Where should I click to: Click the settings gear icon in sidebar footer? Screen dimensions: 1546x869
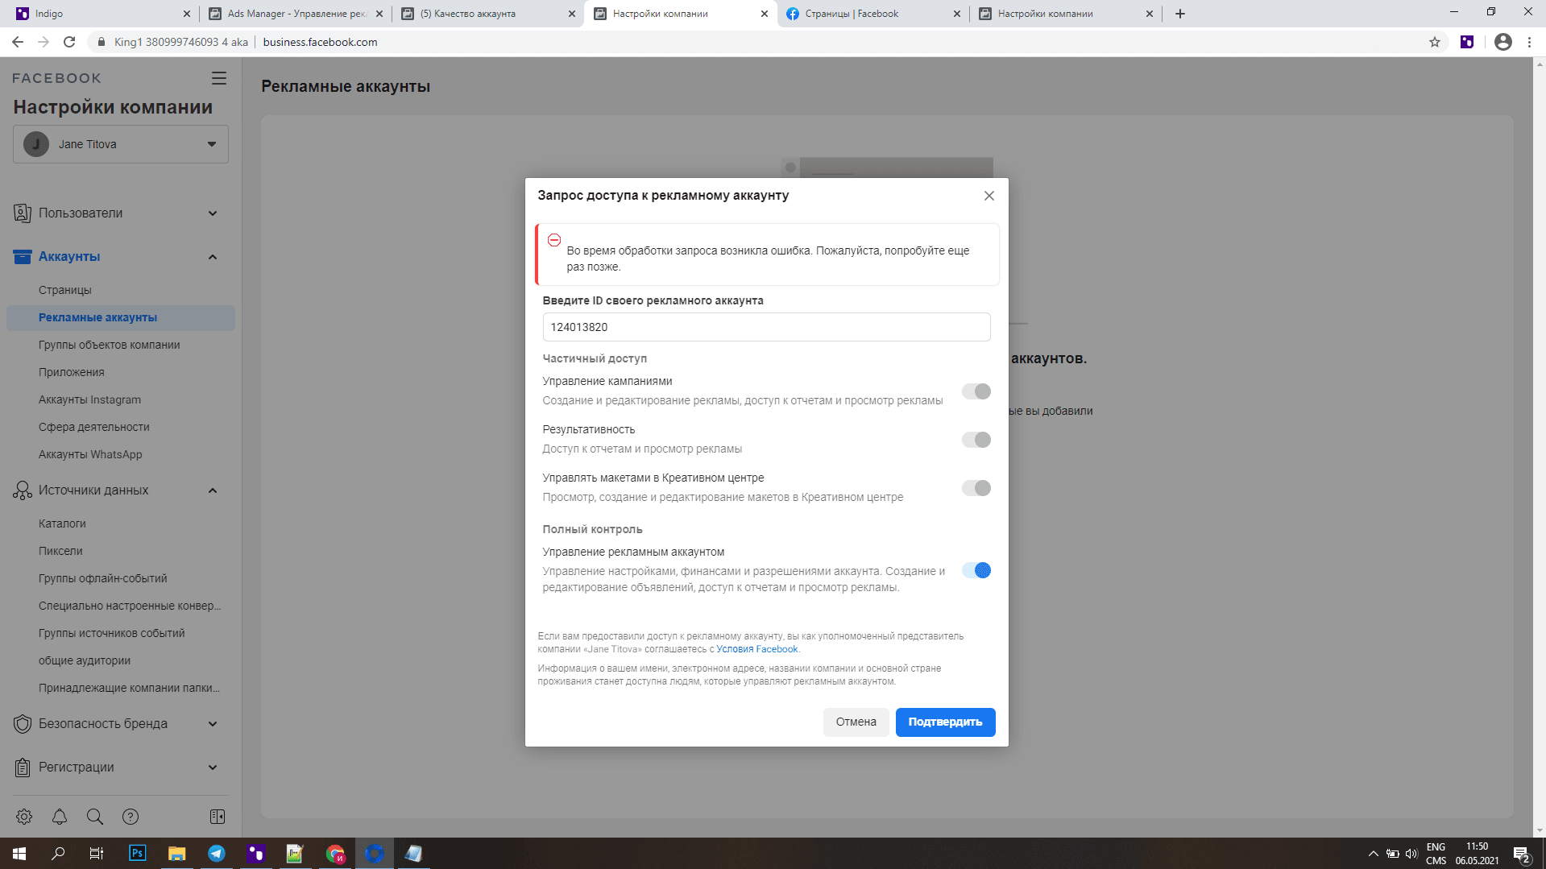[x=24, y=817]
